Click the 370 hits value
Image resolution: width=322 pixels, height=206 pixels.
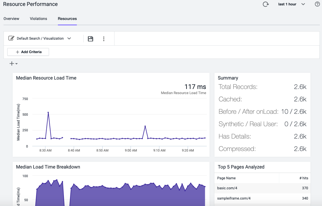point(305,188)
